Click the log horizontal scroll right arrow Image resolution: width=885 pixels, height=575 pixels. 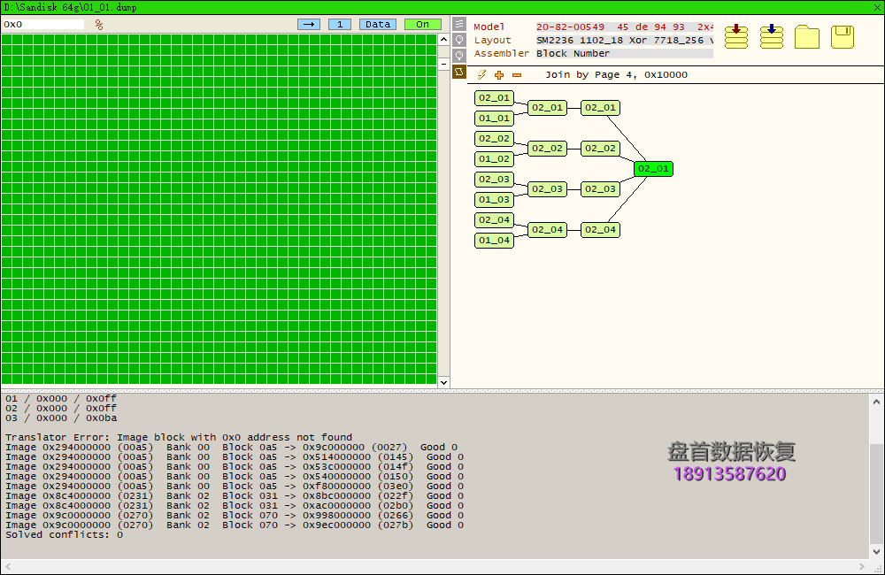[x=861, y=566]
